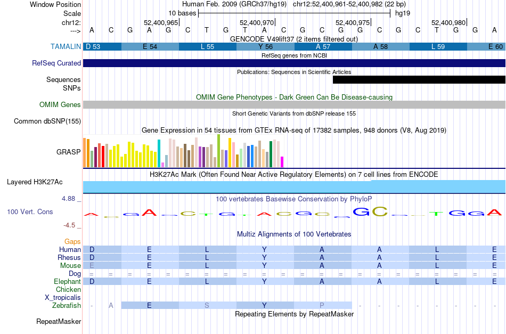Image resolution: width=506 pixels, height=334 pixels.
Task: Click the dark blue RefSeq Curated gene bar
Action: (295, 63)
